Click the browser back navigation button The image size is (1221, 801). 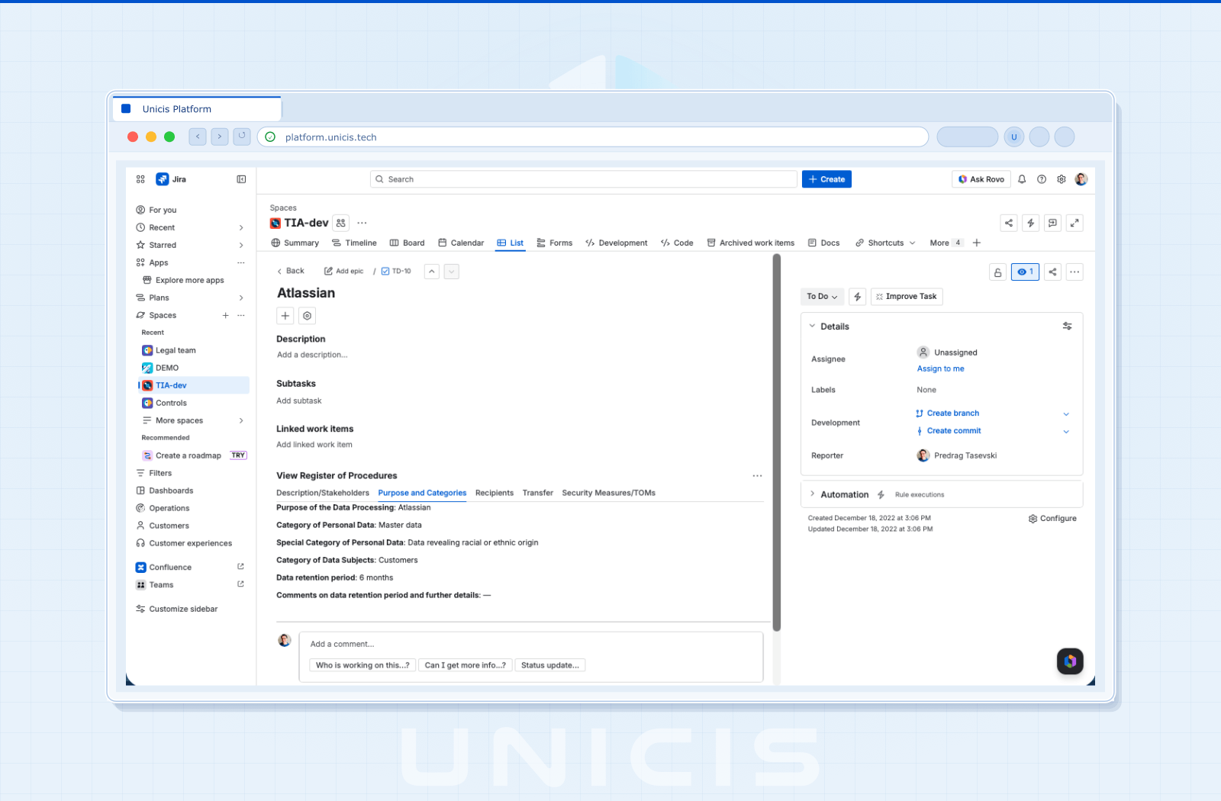(198, 137)
